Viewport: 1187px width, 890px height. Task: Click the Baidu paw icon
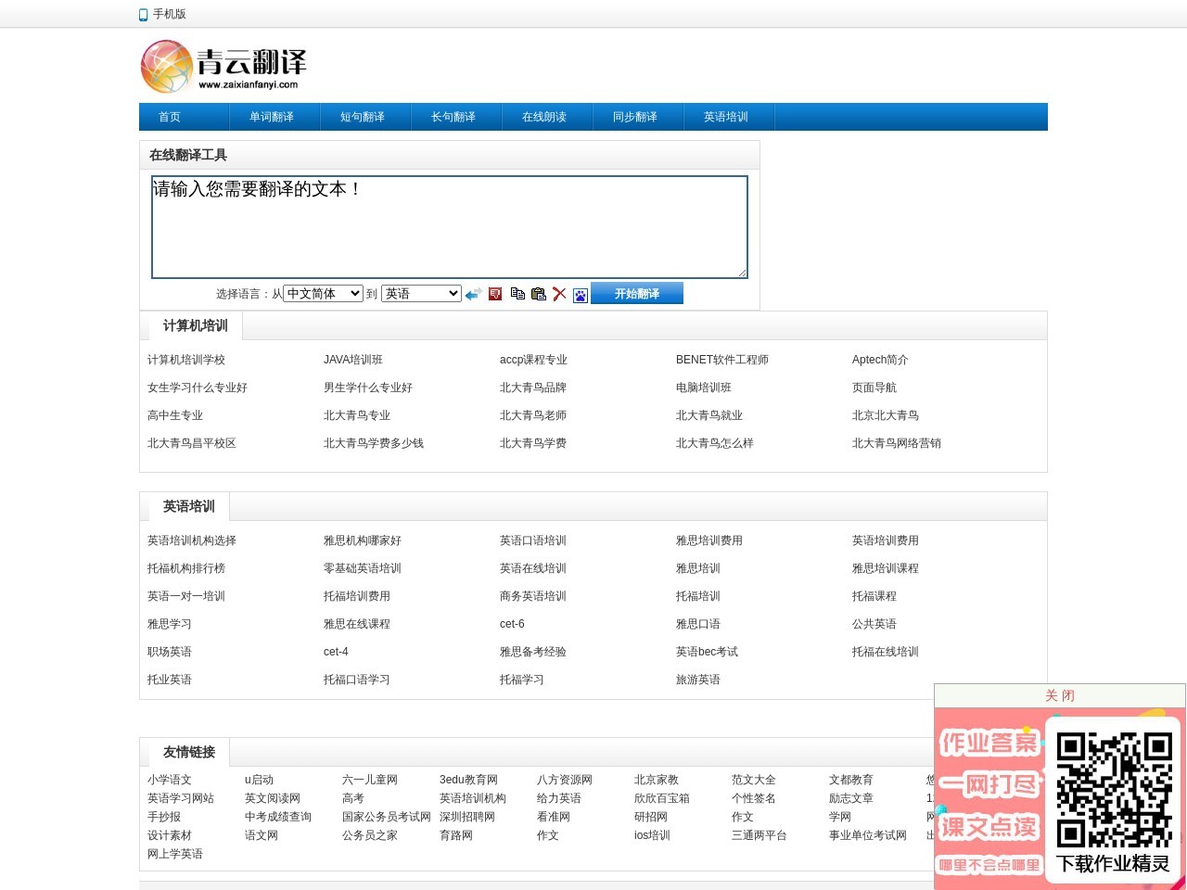coord(580,294)
